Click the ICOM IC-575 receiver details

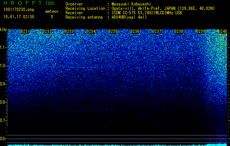click(147, 13)
